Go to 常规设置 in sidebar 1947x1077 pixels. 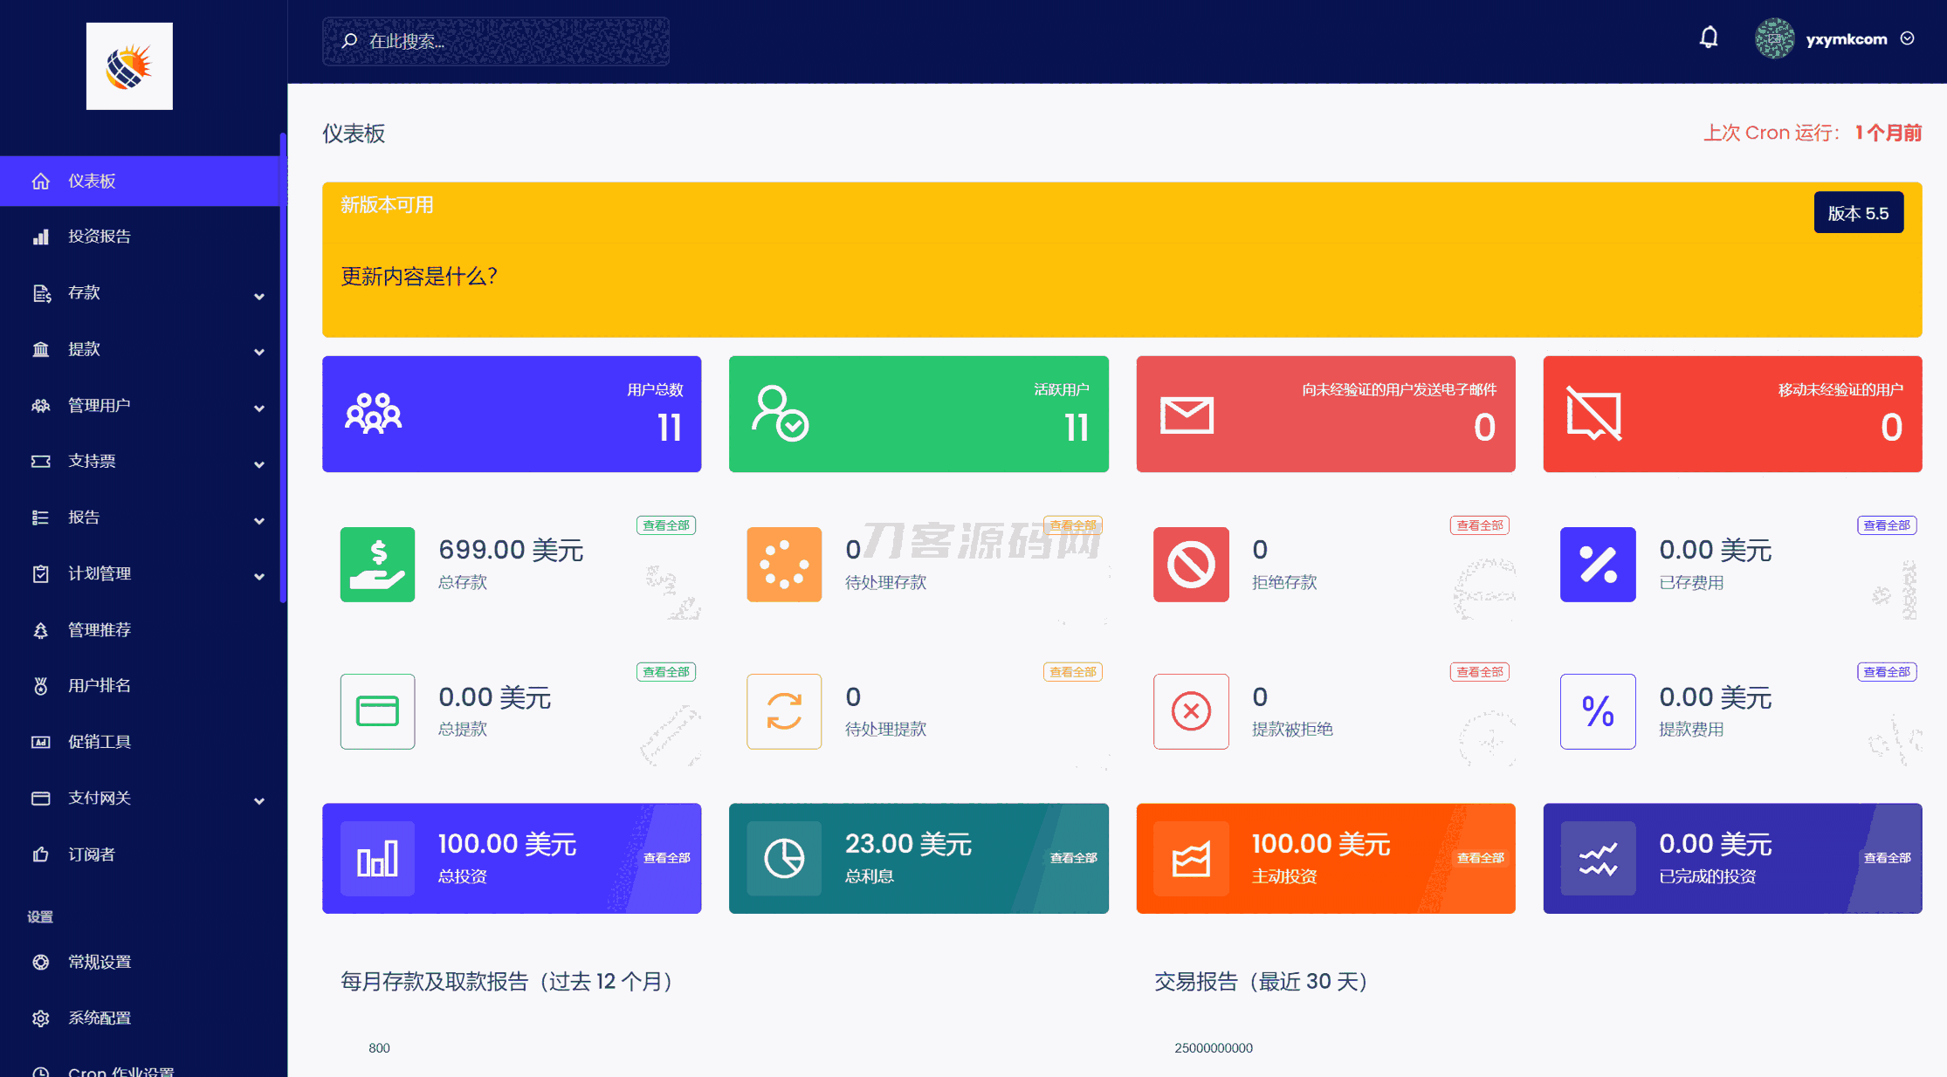(100, 962)
